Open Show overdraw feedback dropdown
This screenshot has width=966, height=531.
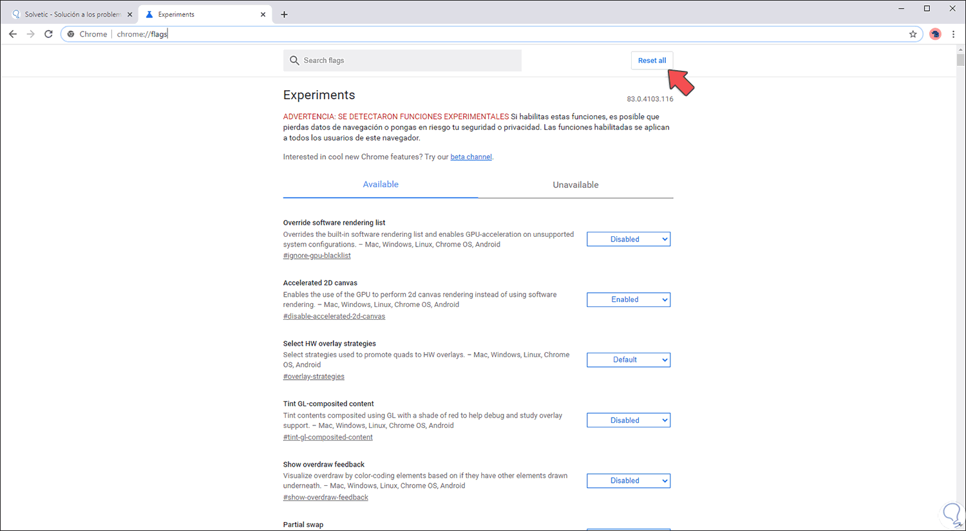[628, 481]
